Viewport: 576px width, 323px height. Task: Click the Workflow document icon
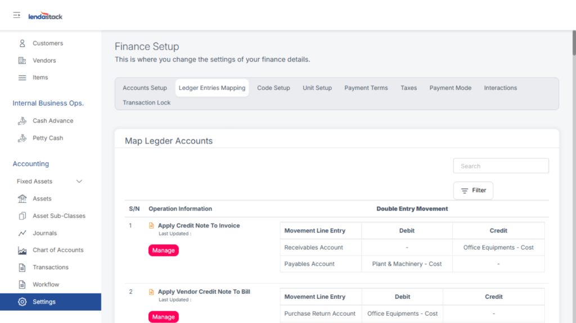pos(22,285)
